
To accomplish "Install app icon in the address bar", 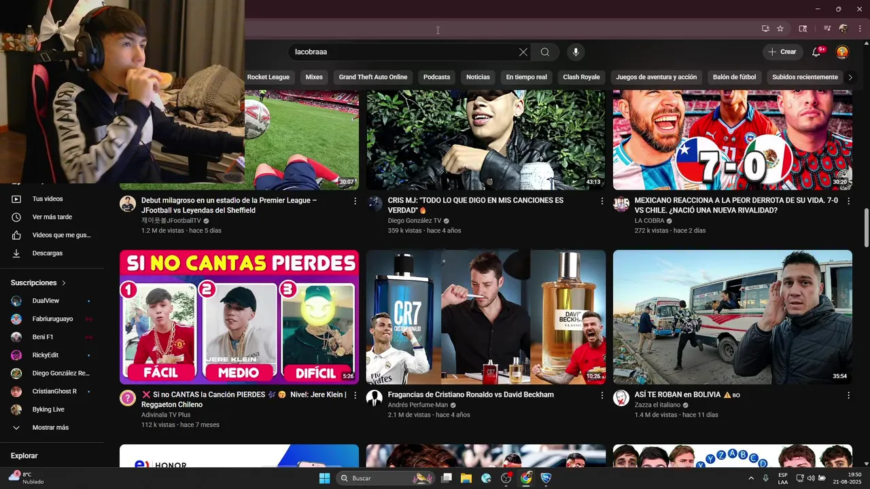I will 765,29.
